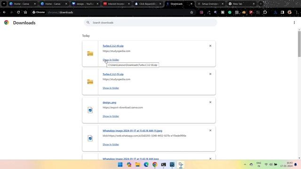Go back using the browser back arrow

click(x=4, y=12)
